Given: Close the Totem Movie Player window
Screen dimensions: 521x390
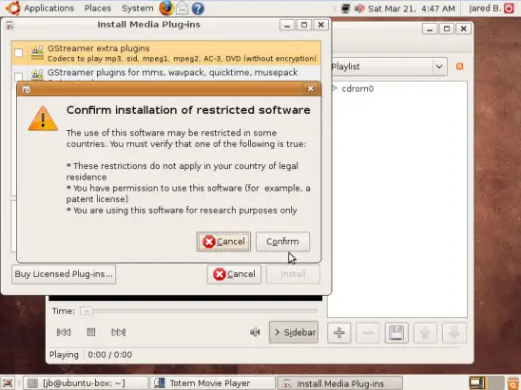Looking at the screenshot, I should pos(464,28).
